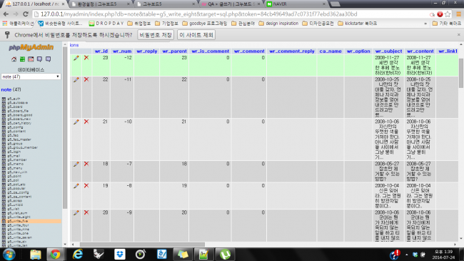Switch to the NAVER tab
The image size is (464, 261).
(x=296, y=4)
